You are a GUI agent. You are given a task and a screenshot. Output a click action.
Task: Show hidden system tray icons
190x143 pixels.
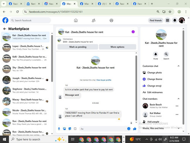point(147,139)
